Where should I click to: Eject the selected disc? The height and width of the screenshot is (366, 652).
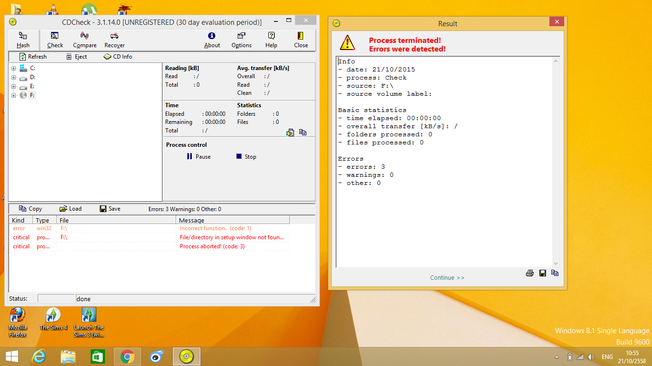pos(76,57)
